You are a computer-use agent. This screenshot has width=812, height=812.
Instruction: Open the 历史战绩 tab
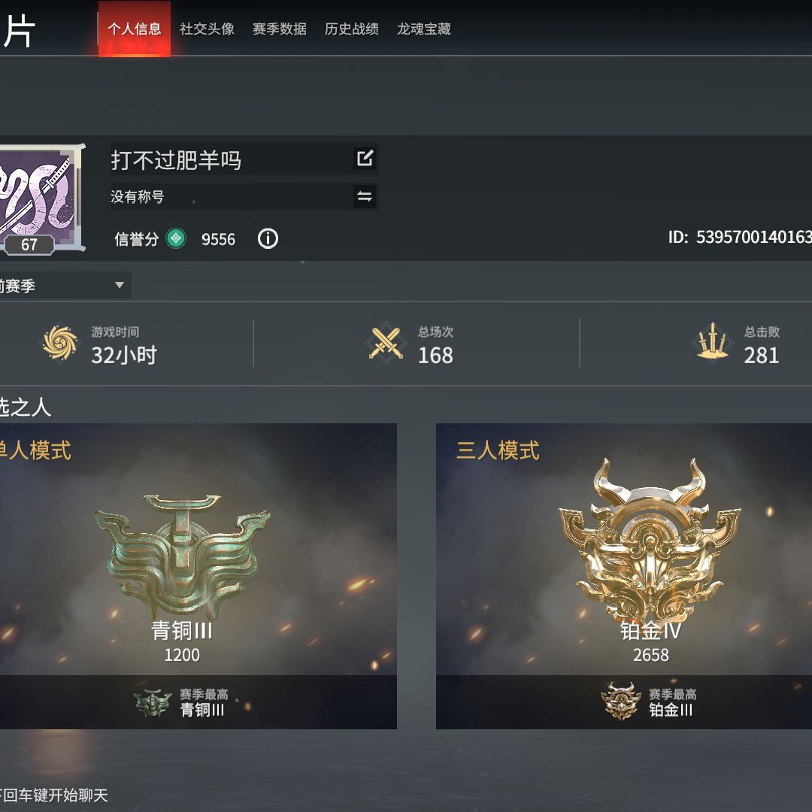coord(352,29)
